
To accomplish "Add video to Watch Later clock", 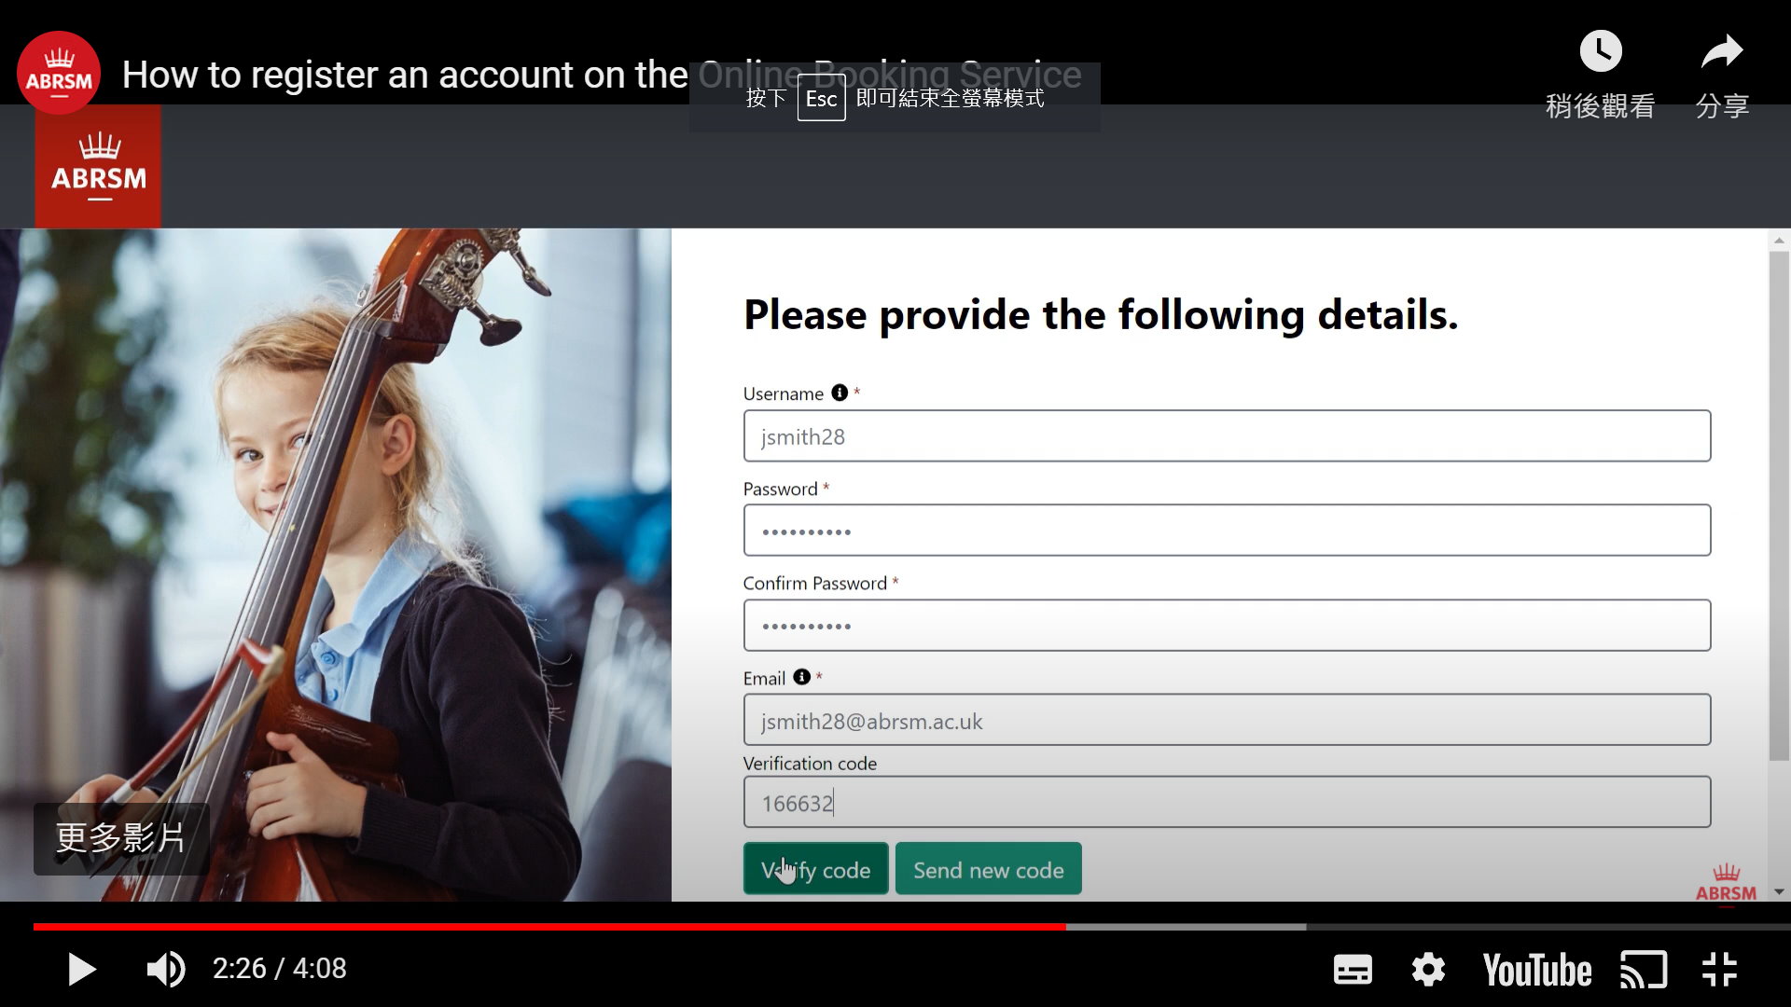I will 1600,52.
